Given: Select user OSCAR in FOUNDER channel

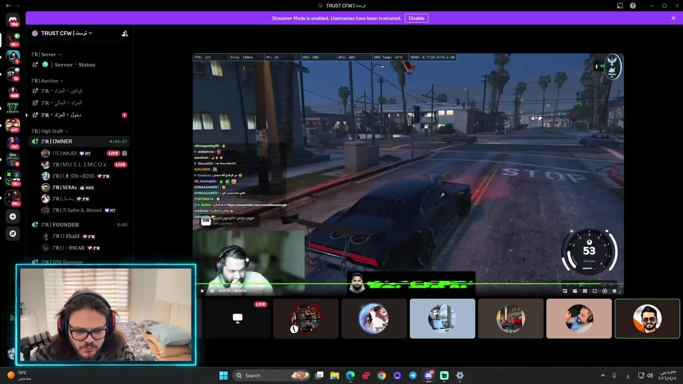Looking at the screenshot, I should [85, 247].
